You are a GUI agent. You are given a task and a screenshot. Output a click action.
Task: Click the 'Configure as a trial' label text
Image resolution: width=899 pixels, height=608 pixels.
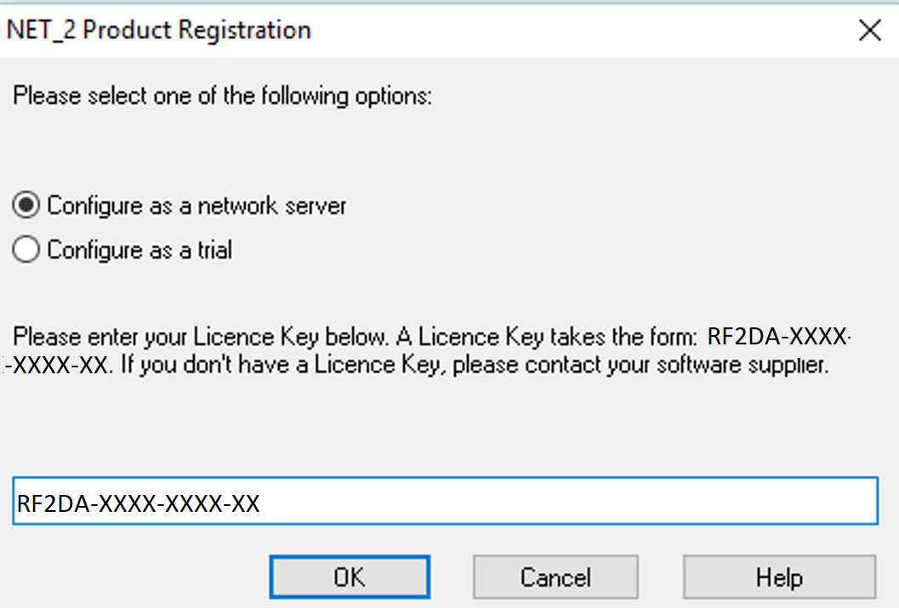139,250
